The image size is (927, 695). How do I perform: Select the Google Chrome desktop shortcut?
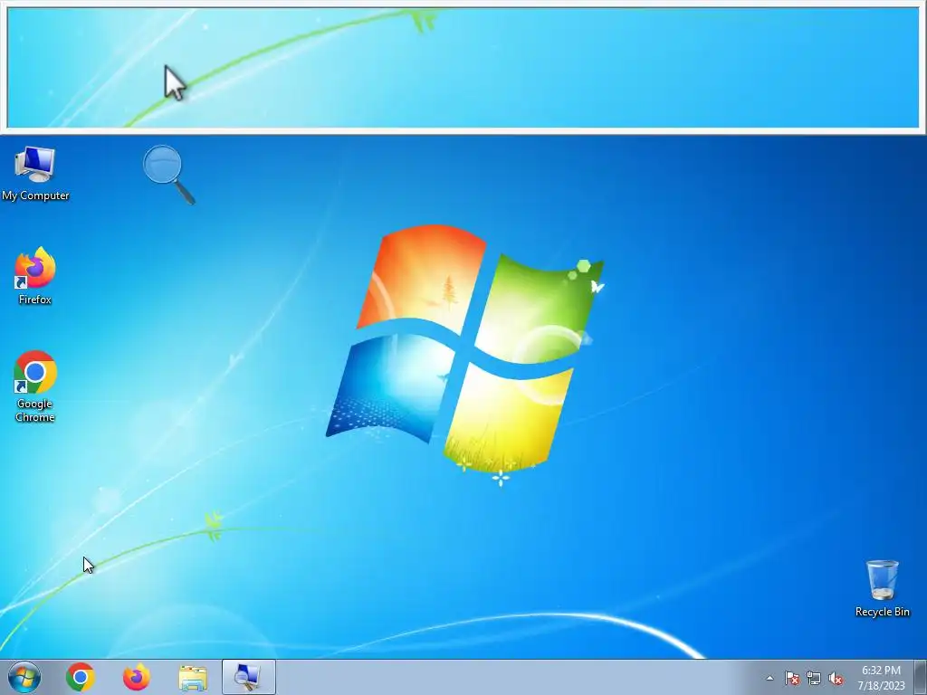[35, 387]
